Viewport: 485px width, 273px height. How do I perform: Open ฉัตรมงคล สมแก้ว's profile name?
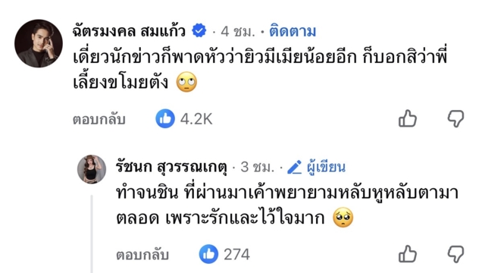pyautogui.click(x=129, y=31)
